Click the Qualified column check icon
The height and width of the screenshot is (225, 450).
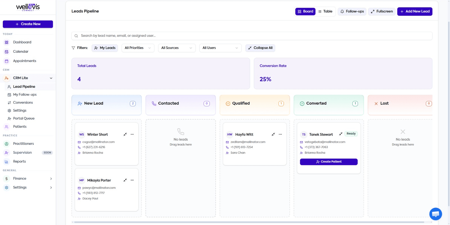[228, 104]
